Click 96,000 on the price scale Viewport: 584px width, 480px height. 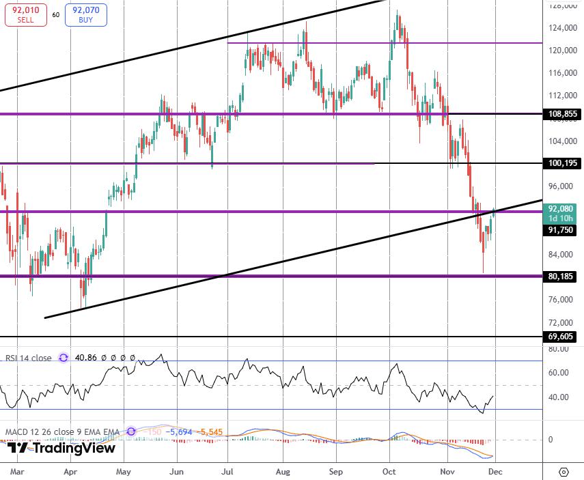[x=561, y=186]
